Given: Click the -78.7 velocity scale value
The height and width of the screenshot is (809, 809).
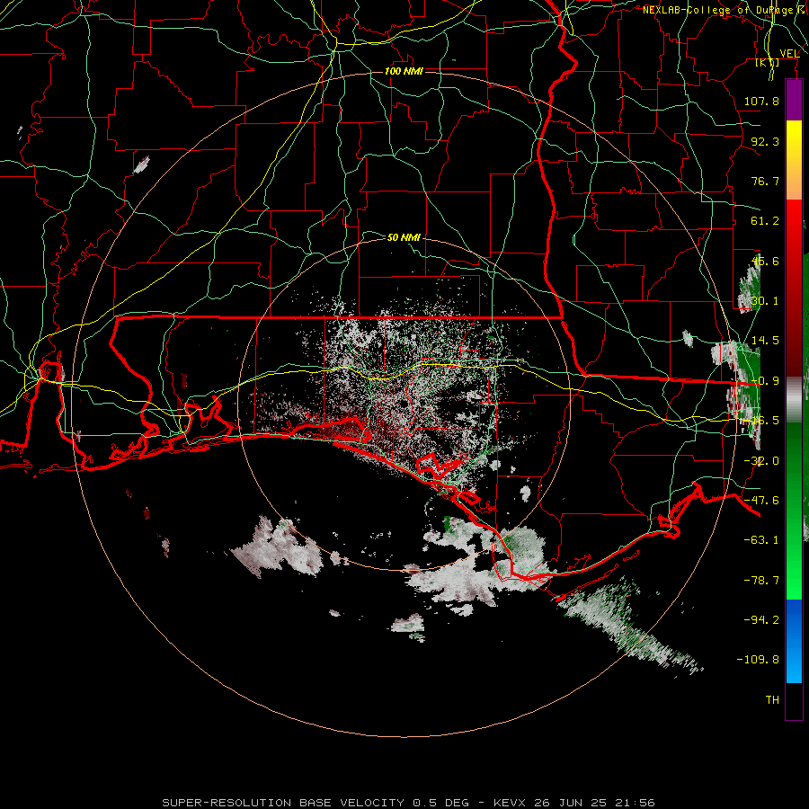Looking at the screenshot, I should 761,581.
